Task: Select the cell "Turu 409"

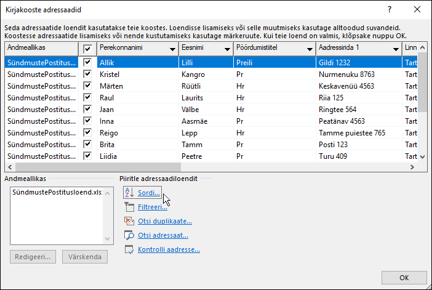Action: coord(359,156)
